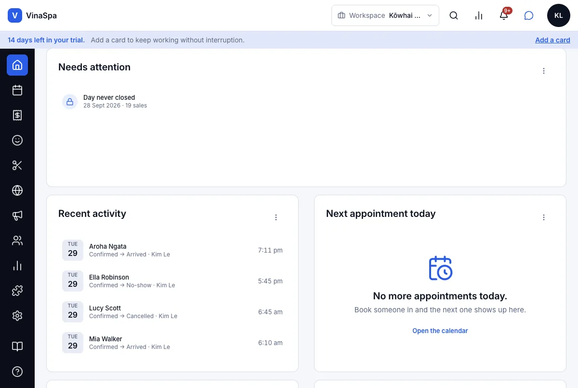
Task: Open the Help question mark icon
Action: click(x=17, y=372)
